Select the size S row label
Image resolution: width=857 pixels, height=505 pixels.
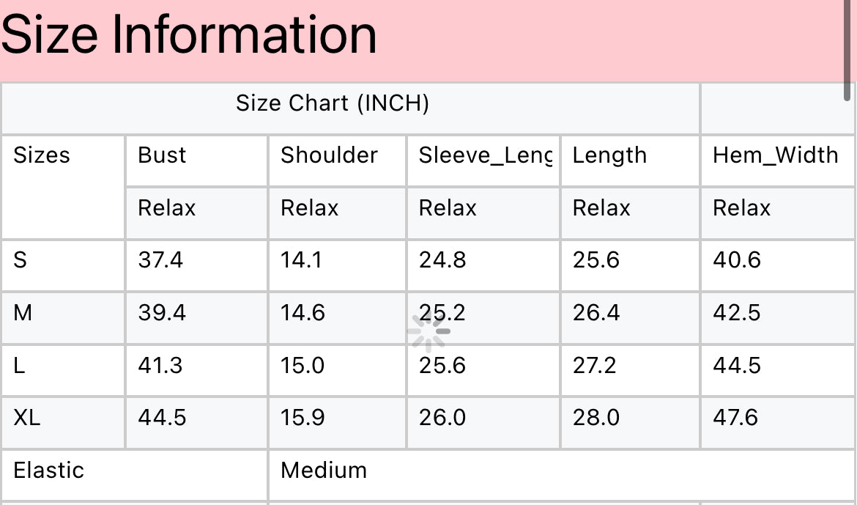pos(21,260)
